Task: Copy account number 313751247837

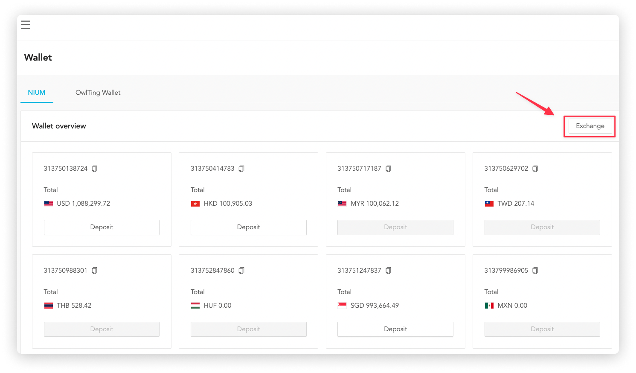Action: (x=388, y=271)
